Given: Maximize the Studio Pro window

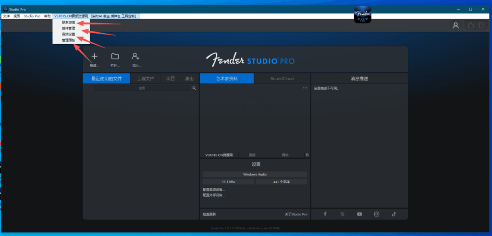Looking at the screenshot, I should coord(471,9).
